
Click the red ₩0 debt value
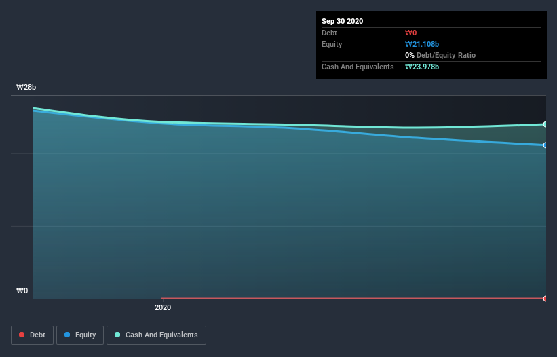[410, 33]
